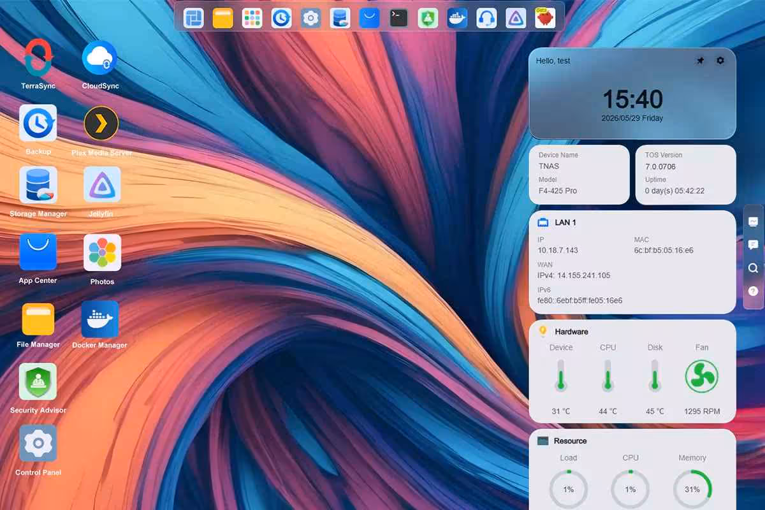
Task: Open App Center shopping bag in dock
Action: (369, 18)
